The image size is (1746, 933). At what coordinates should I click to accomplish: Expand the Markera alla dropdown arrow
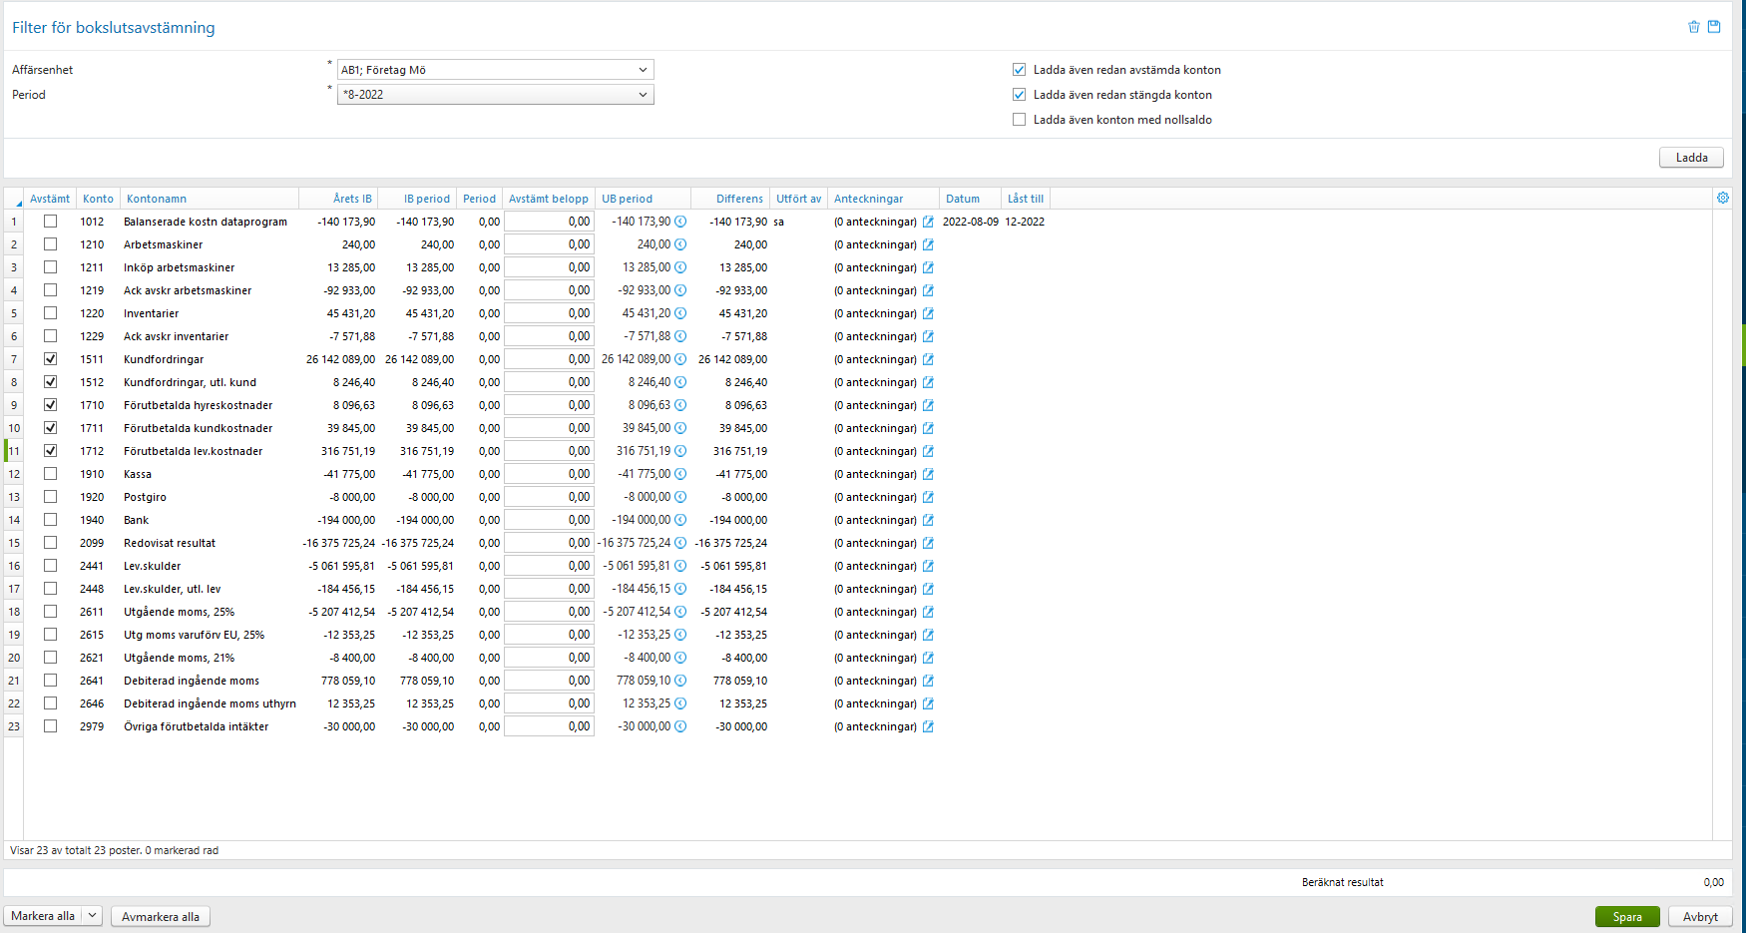pyautogui.click(x=93, y=915)
